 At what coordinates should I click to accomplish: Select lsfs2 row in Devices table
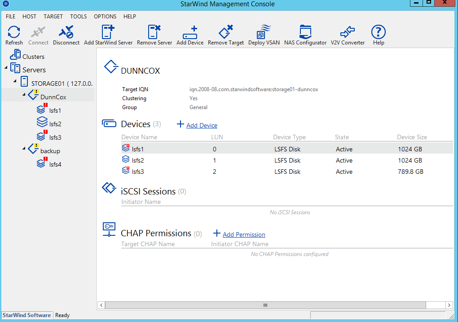287,160
